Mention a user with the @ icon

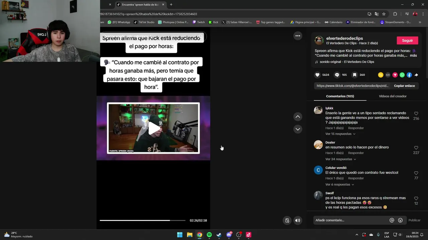392,220
